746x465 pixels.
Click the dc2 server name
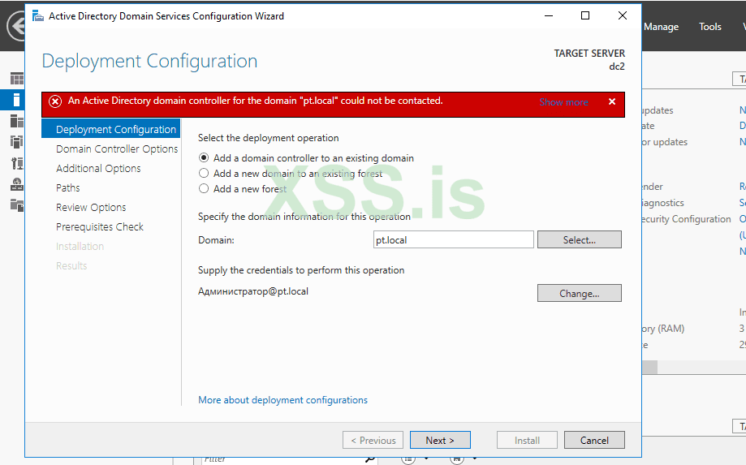click(x=617, y=67)
